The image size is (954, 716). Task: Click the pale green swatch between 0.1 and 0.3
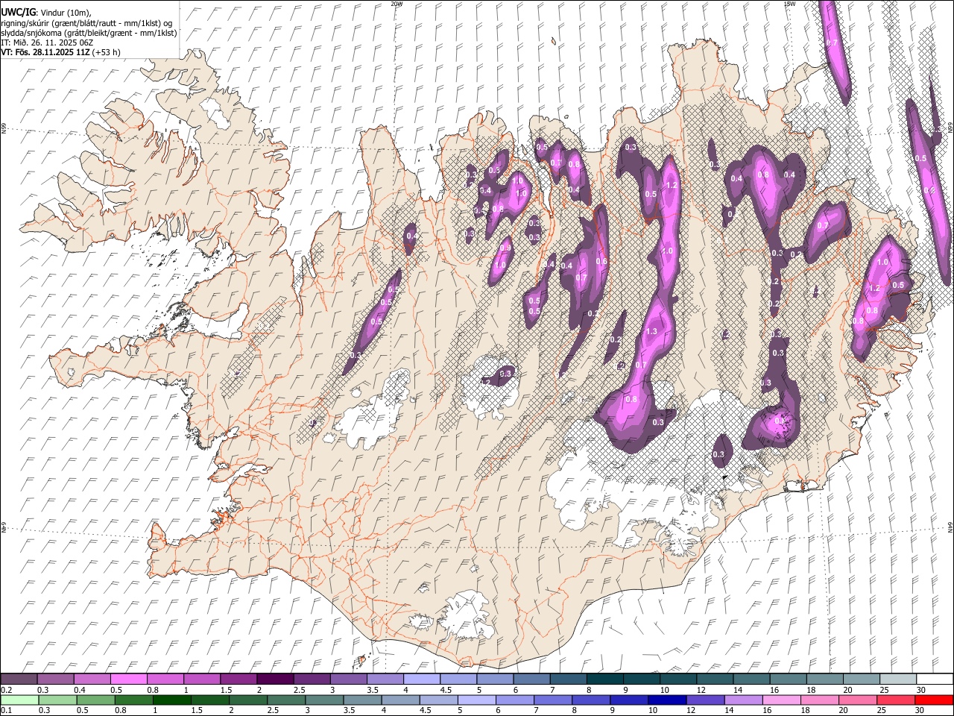pos(19,700)
